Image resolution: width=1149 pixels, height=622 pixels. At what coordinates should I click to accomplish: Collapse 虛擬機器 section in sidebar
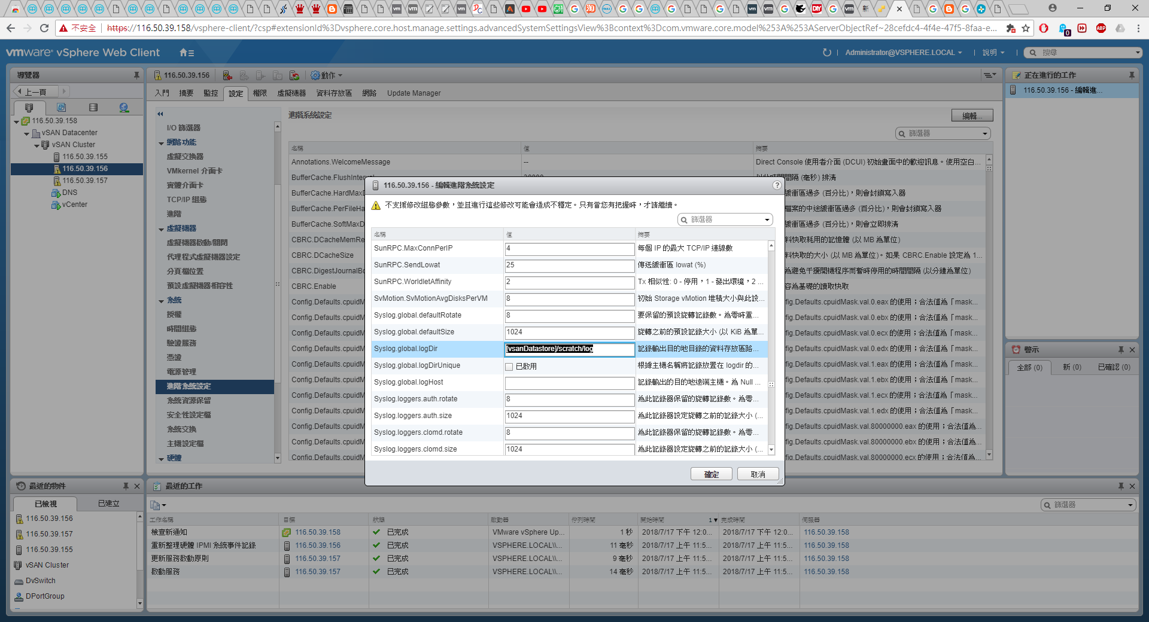[162, 229]
